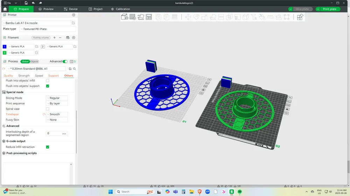
Task: Click the minus icon to remove filament
Action: point(60,38)
